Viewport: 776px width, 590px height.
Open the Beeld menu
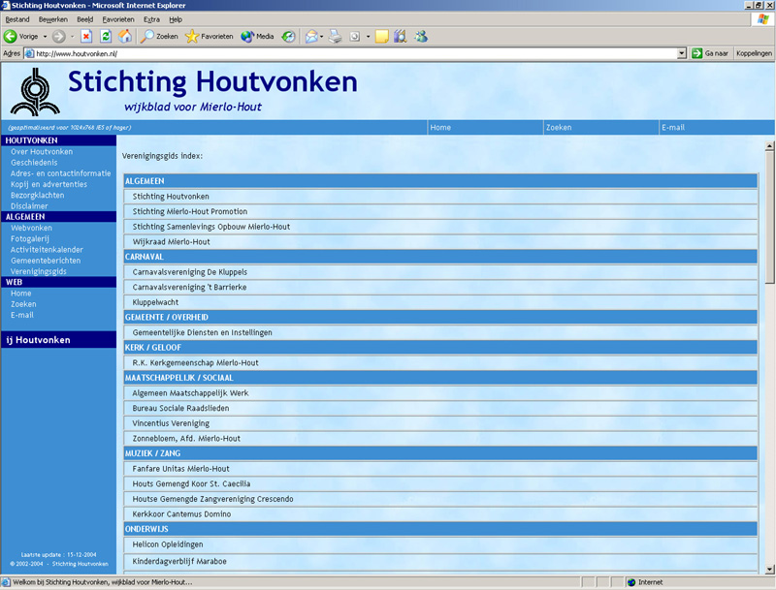[x=84, y=19]
